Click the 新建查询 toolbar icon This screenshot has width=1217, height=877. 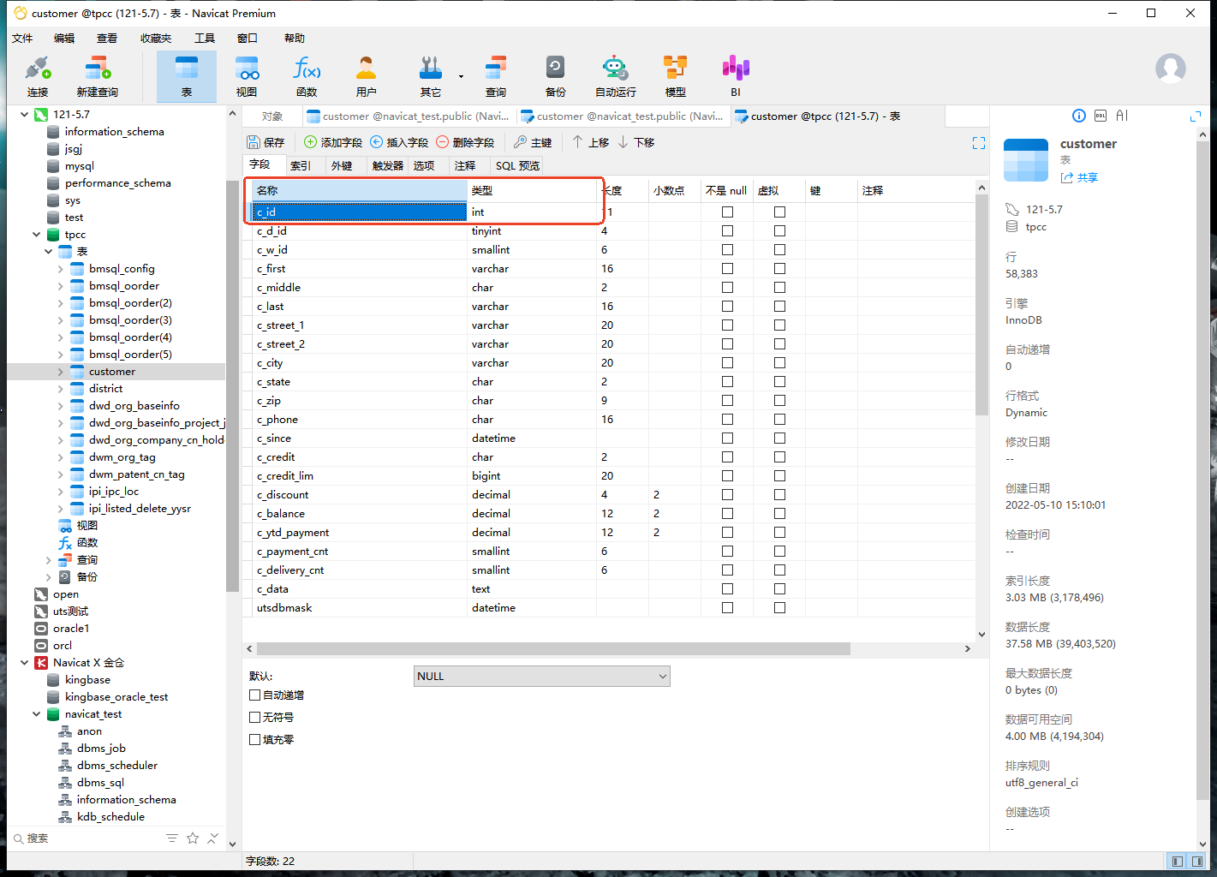(x=97, y=76)
